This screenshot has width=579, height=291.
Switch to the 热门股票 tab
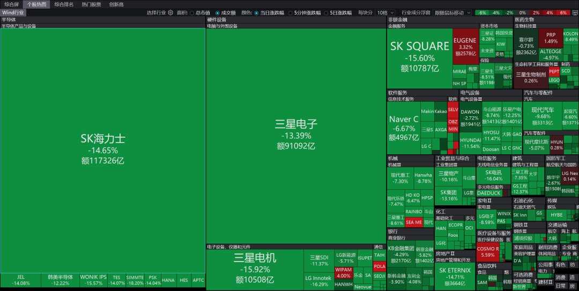pyautogui.click(x=91, y=4)
